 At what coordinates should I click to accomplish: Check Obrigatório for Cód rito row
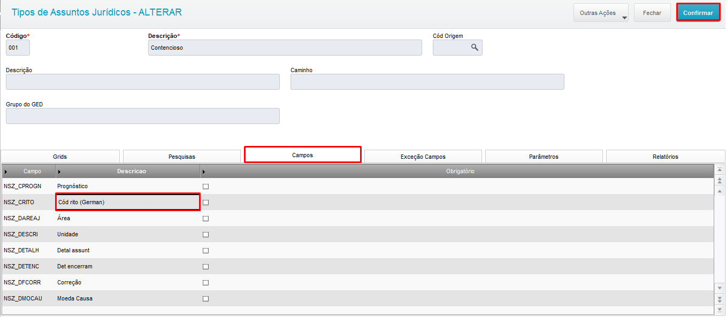pos(205,203)
